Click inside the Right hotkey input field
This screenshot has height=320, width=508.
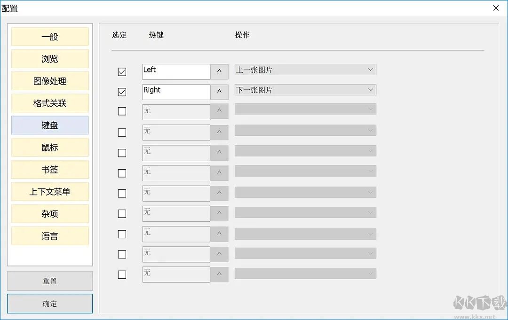(x=176, y=92)
